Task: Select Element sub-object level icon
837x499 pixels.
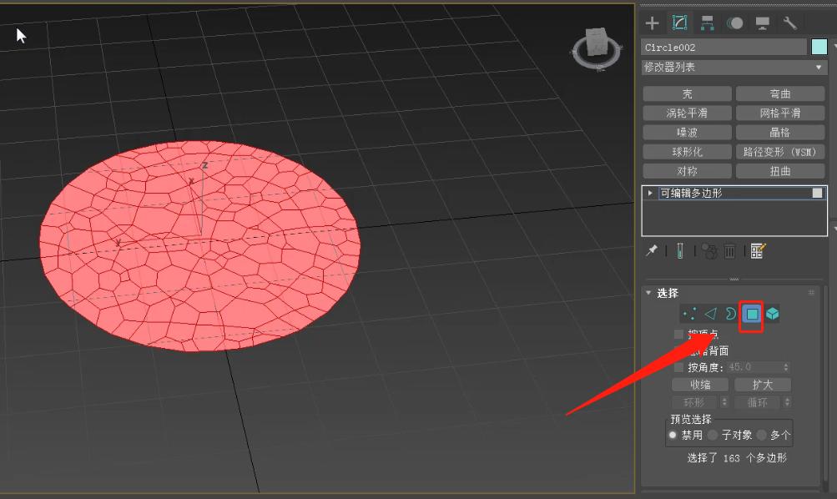Action: (773, 314)
